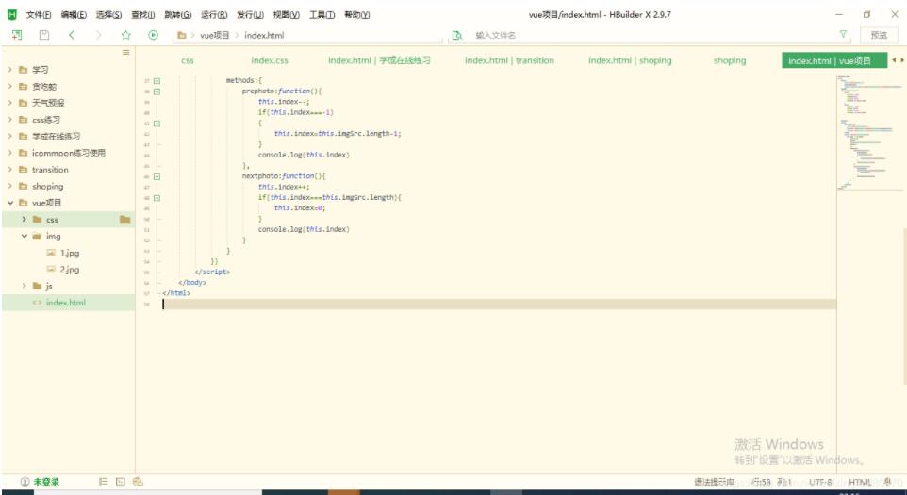Toggle fold marker on nextphoto function line

click(x=157, y=176)
